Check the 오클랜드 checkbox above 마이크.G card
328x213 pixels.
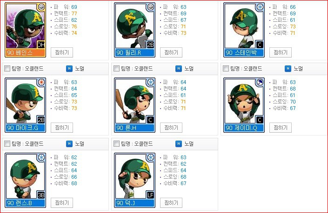pyautogui.click(x=7, y=68)
